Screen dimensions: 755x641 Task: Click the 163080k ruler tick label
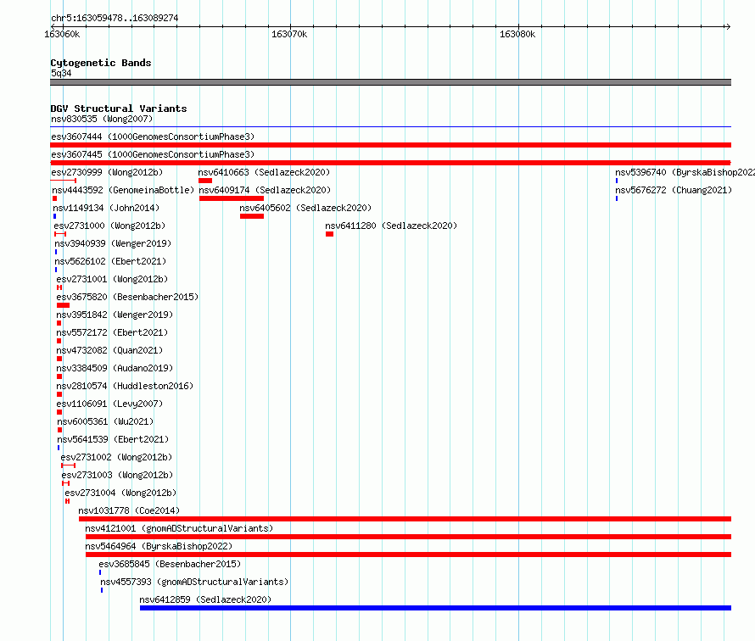click(517, 34)
